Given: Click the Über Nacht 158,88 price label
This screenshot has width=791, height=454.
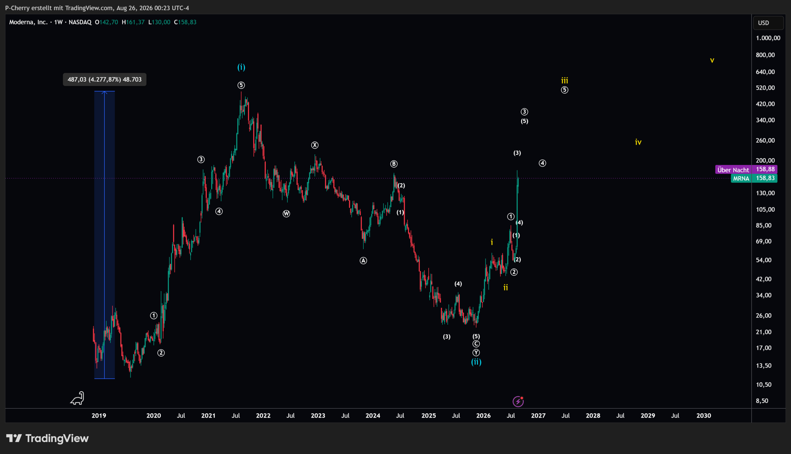Looking at the screenshot, I should click(x=746, y=170).
